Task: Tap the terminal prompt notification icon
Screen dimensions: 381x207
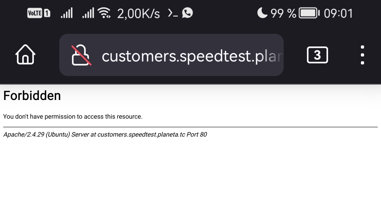Action: [x=173, y=13]
